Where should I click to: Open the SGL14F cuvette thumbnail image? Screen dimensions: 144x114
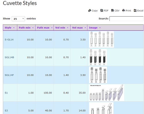pyautogui.click(x=98, y=75)
